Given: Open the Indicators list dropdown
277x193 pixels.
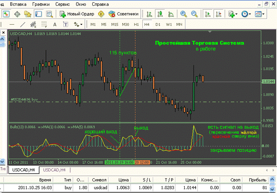Looking at the screenshot, I should click(233, 14).
